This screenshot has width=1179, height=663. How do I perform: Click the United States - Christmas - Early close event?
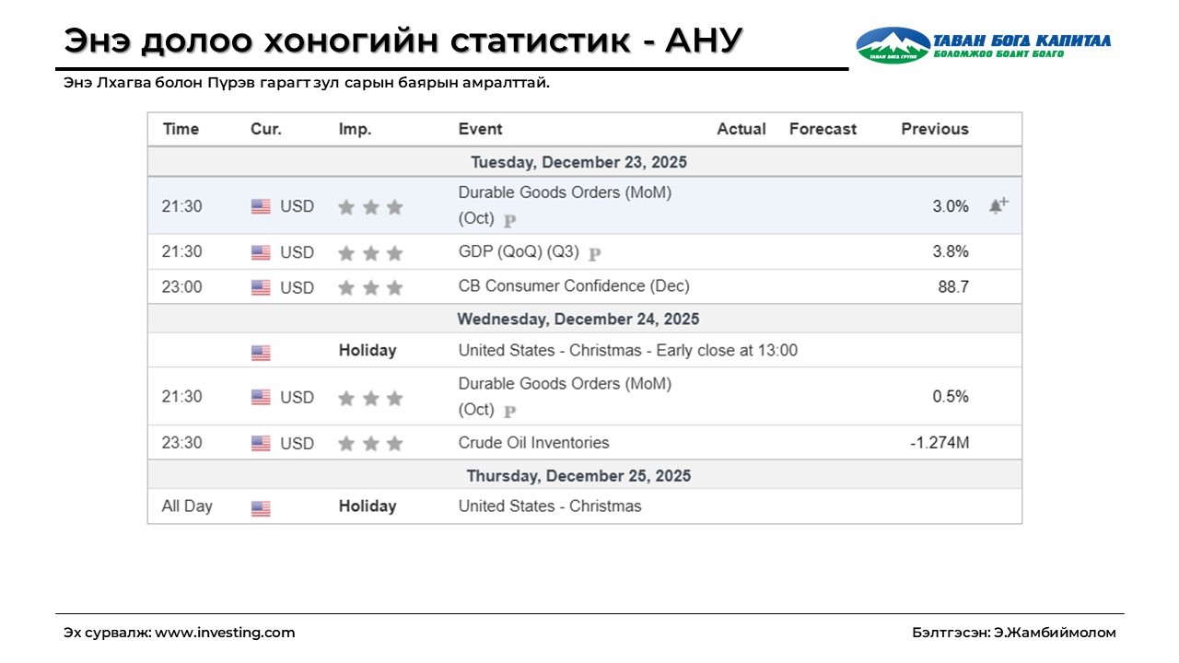(627, 350)
